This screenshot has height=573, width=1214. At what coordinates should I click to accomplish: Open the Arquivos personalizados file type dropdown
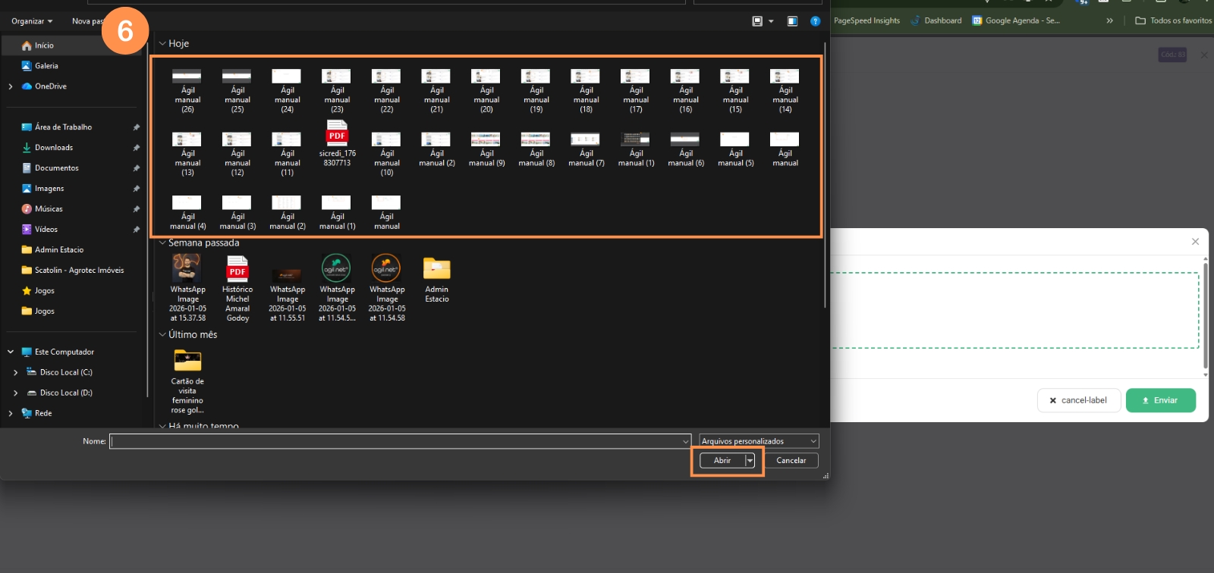759,441
